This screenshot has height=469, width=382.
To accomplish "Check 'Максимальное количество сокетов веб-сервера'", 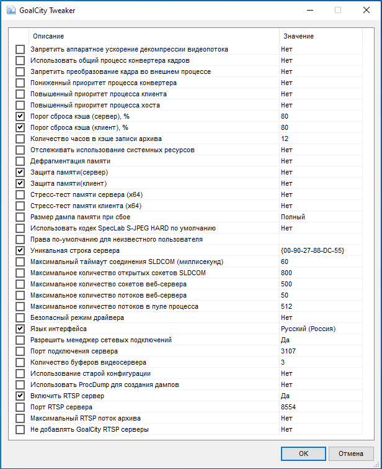I will coord(20,284).
